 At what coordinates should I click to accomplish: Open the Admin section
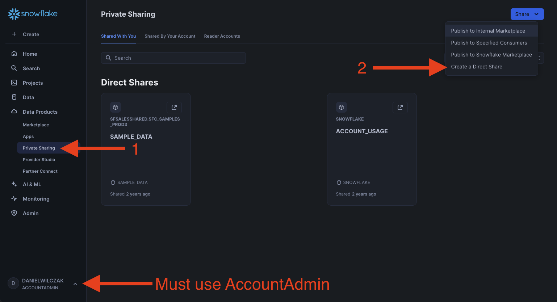tap(30, 213)
